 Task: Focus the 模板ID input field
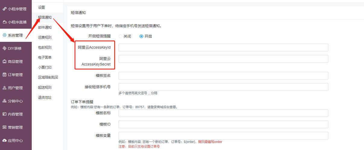tap(223, 124)
